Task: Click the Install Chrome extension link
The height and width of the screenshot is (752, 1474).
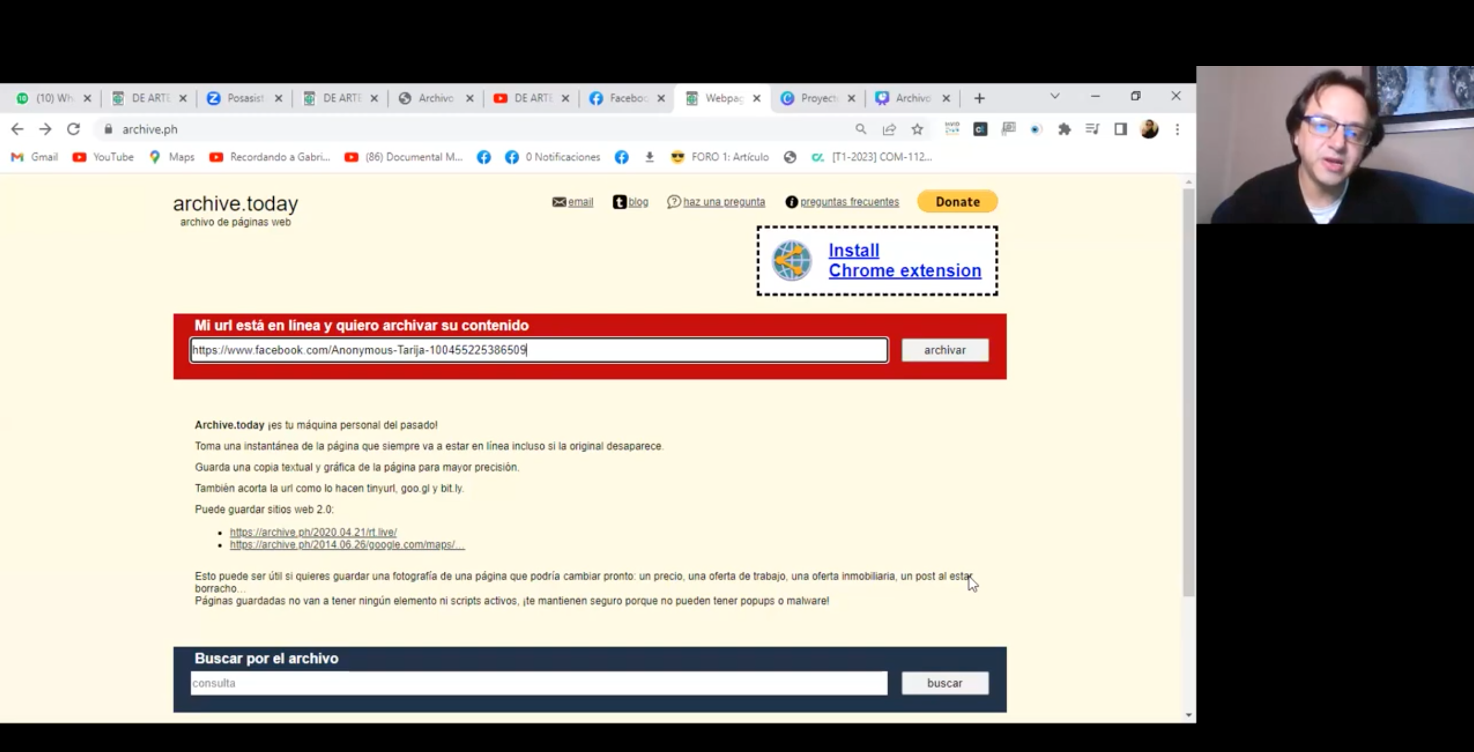Action: click(x=904, y=260)
